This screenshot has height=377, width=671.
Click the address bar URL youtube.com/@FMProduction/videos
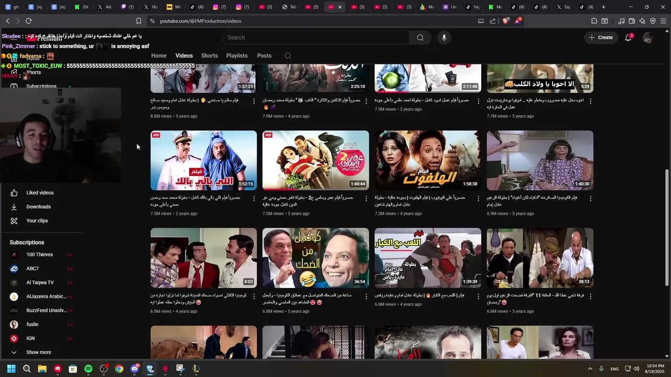pos(200,21)
